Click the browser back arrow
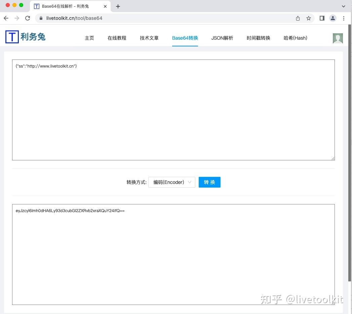The height and width of the screenshot is (314, 352). pyautogui.click(x=6, y=18)
